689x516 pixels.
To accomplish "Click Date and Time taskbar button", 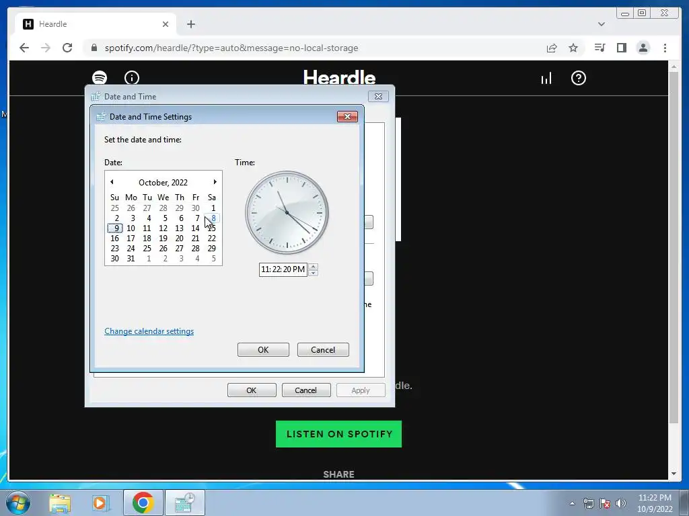I will (185, 503).
